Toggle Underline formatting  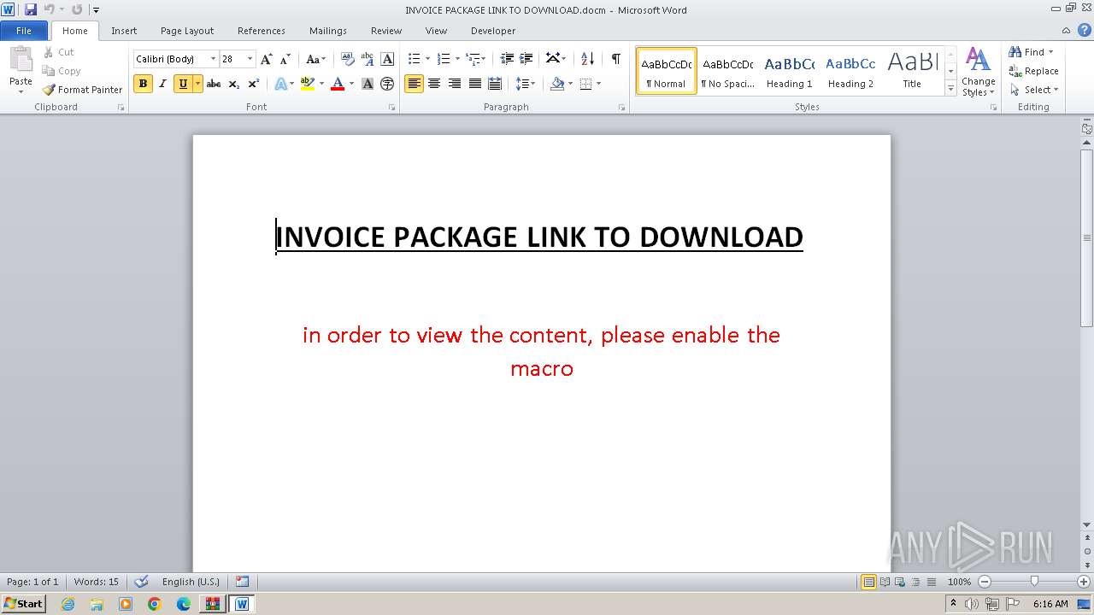point(183,84)
